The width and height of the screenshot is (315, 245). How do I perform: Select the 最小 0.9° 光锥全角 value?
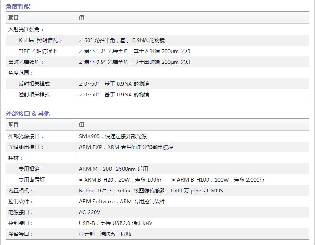[x=135, y=62]
